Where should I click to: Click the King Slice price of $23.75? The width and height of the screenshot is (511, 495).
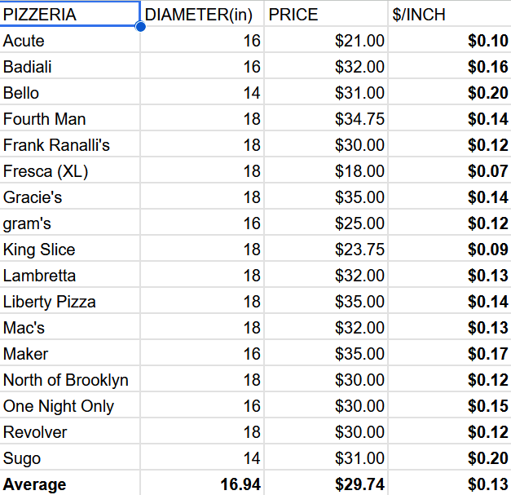[326, 250]
